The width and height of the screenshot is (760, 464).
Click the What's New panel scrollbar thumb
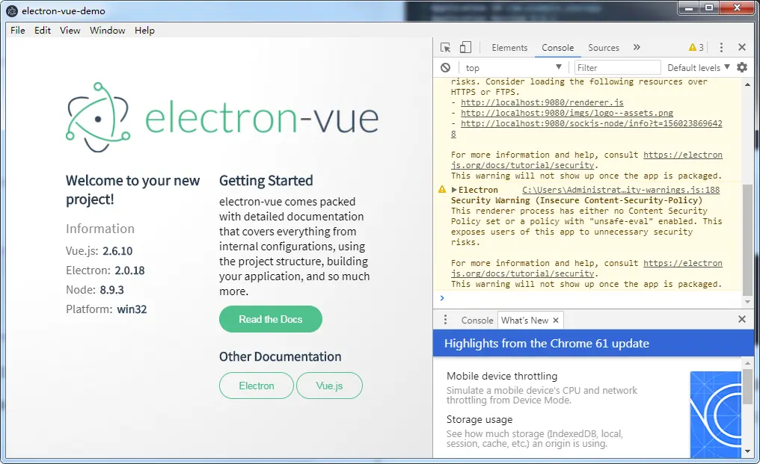coord(747,386)
